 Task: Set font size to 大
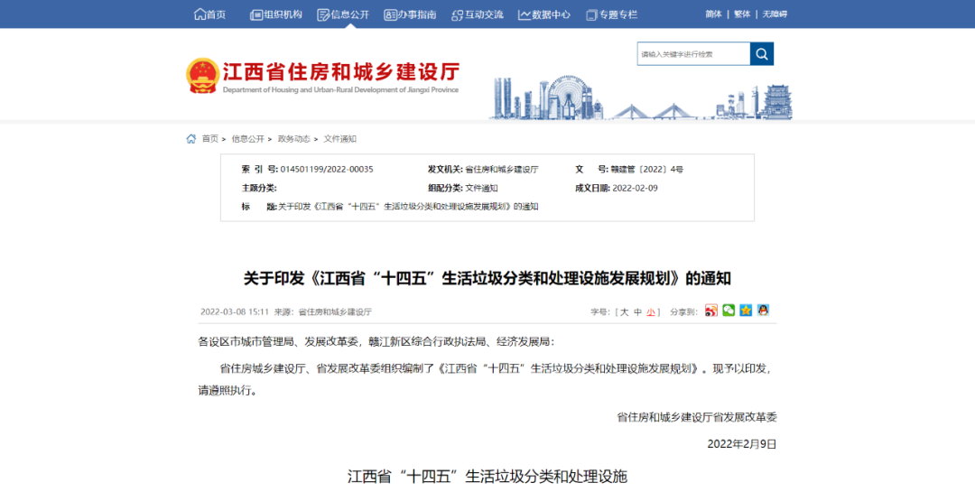624,311
